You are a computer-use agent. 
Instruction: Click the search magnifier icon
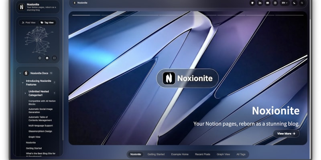click(302, 3)
